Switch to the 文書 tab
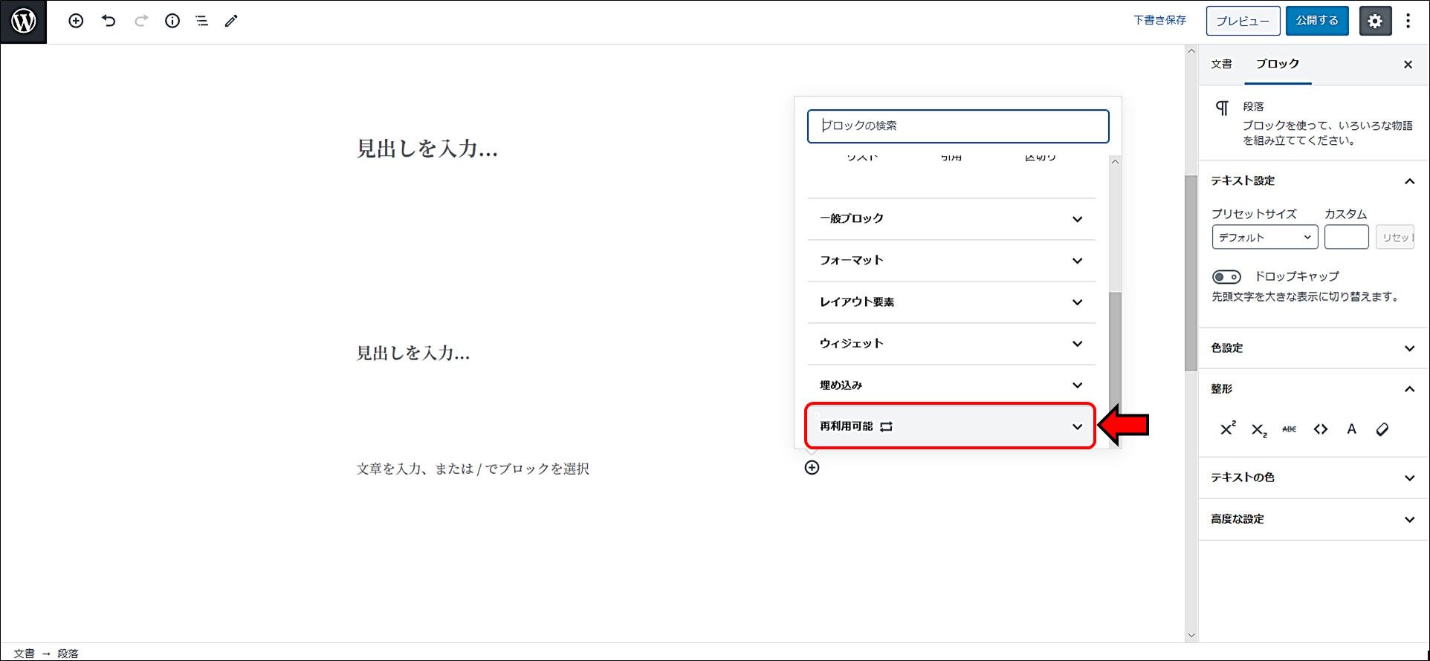The width and height of the screenshot is (1430, 661). pos(1221,64)
